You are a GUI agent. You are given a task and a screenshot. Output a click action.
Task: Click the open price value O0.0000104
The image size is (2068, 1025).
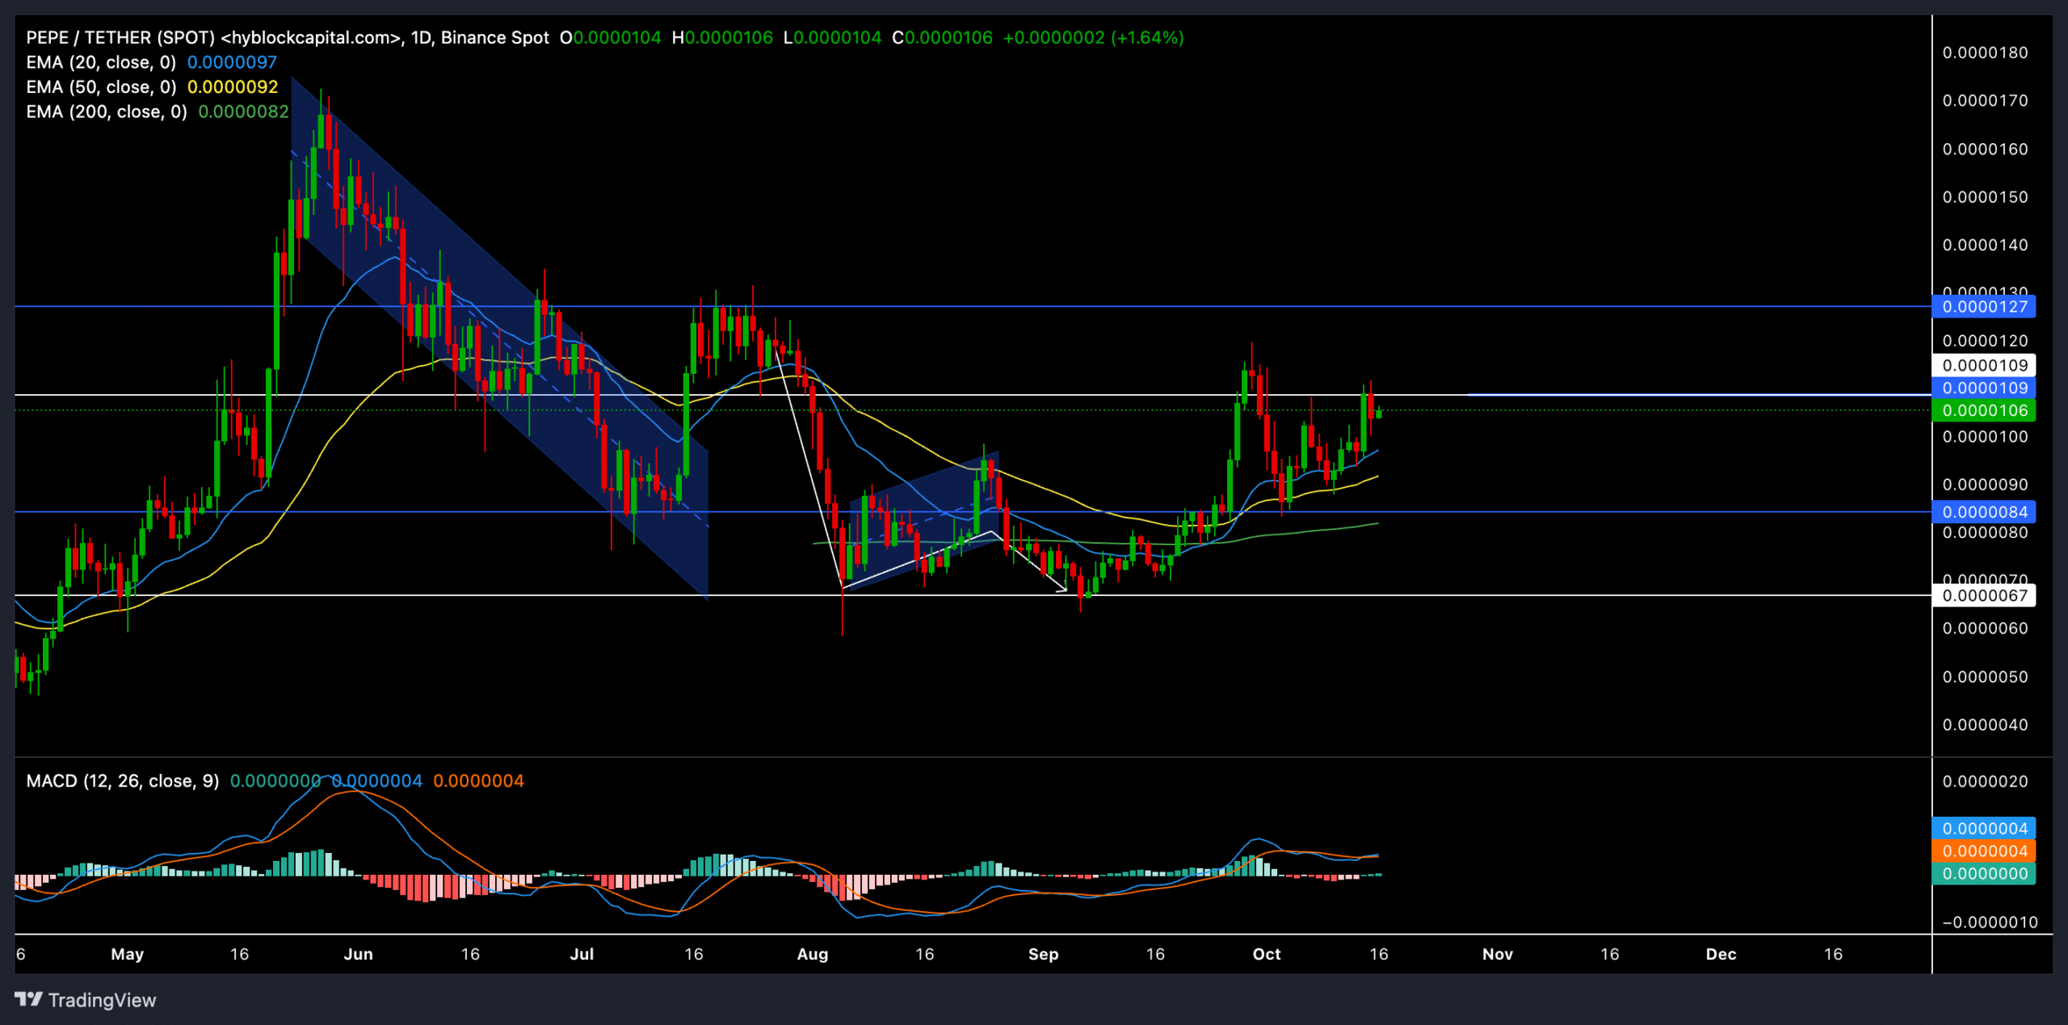click(611, 37)
